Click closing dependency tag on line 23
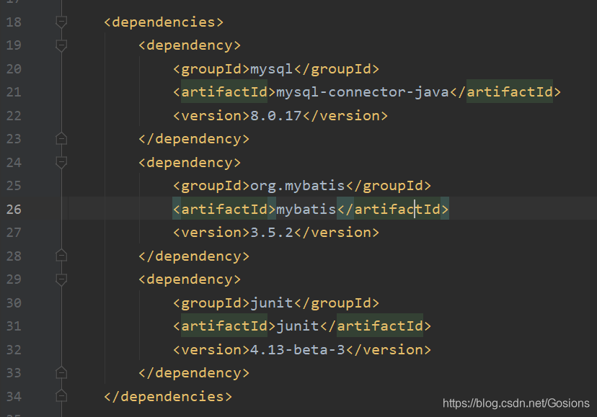Image resolution: width=597 pixels, height=417 pixels. point(194,139)
